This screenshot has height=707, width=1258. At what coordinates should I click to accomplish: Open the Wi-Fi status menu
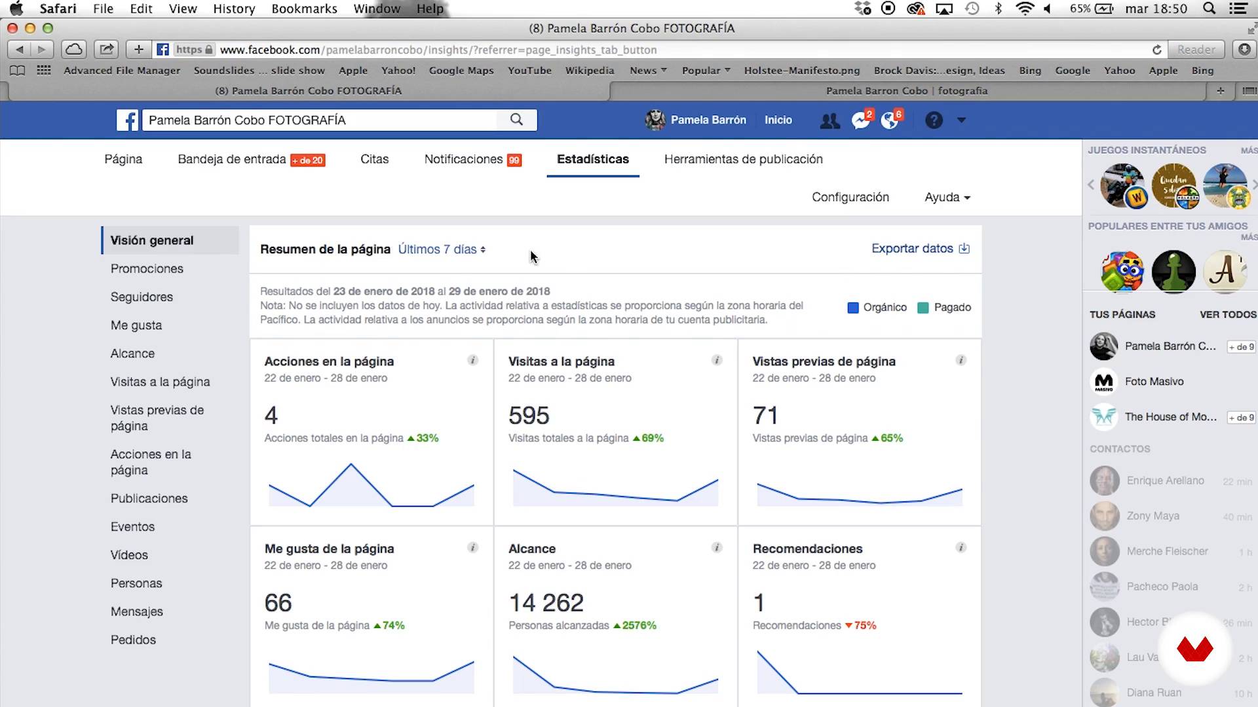click(x=1024, y=9)
